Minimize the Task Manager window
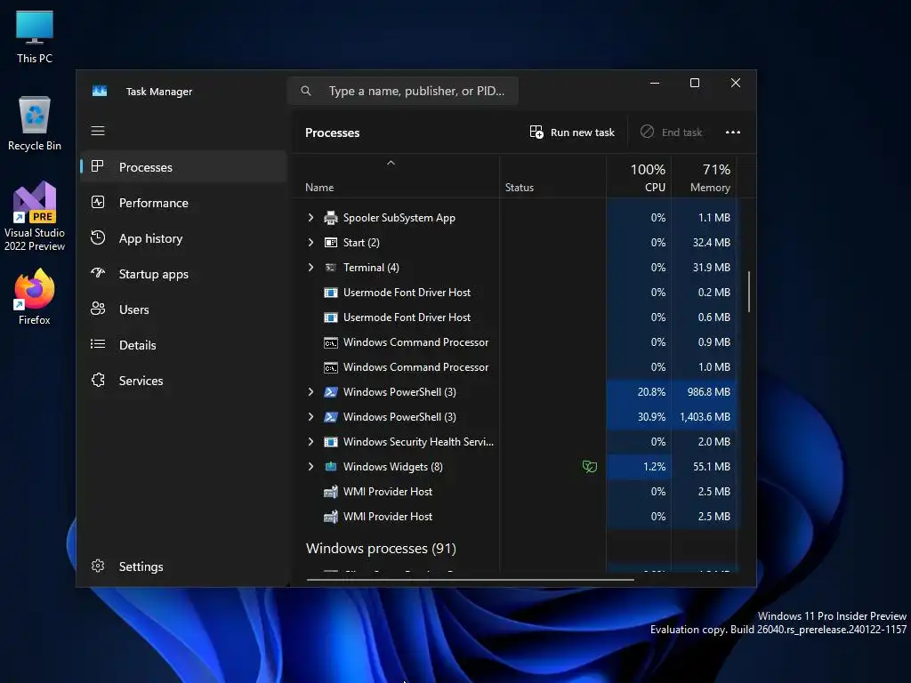The image size is (911, 683). click(655, 83)
